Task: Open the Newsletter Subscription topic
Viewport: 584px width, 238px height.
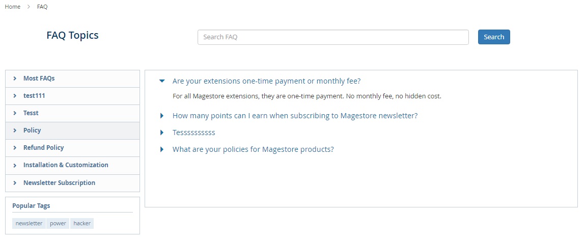Action: pyautogui.click(x=59, y=183)
